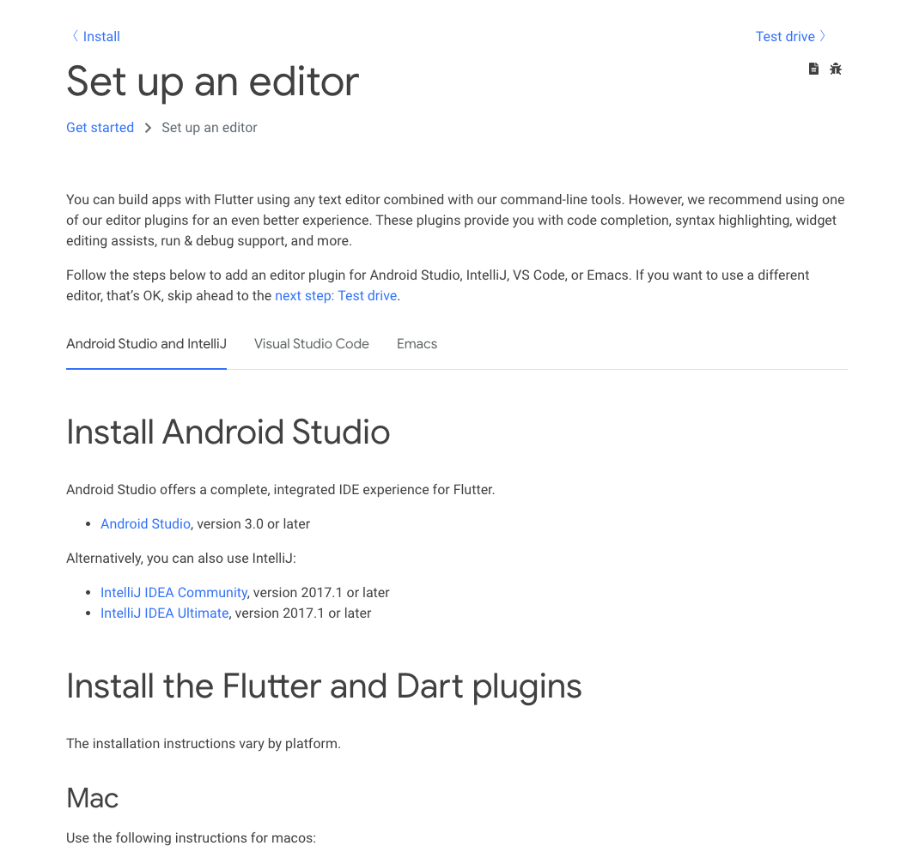907x858 pixels.
Task: Click the breadcrumb separator chevron
Action: [x=148, y=128]
